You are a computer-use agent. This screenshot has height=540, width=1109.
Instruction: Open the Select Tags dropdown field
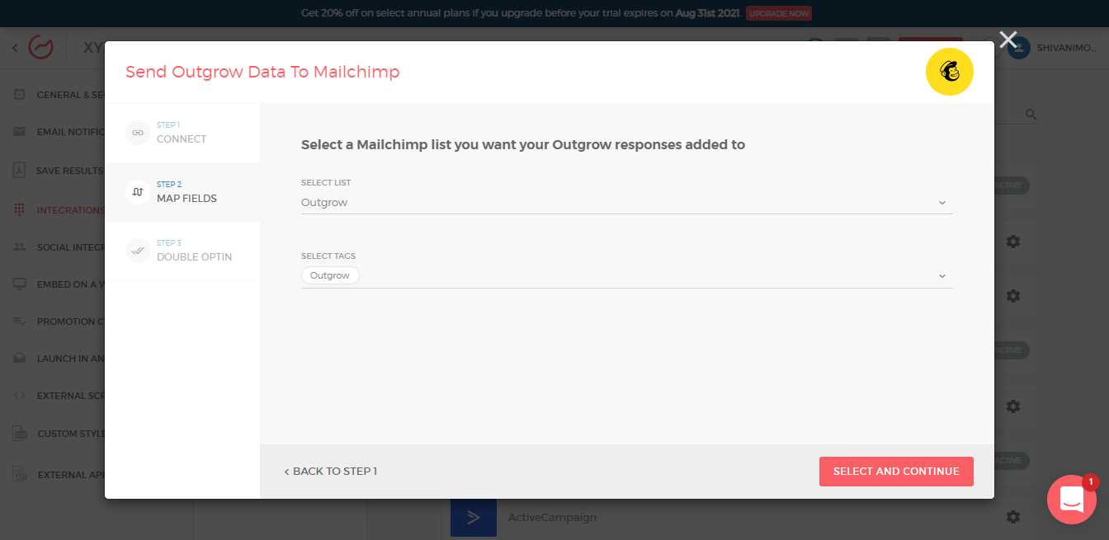click(626, 276)
